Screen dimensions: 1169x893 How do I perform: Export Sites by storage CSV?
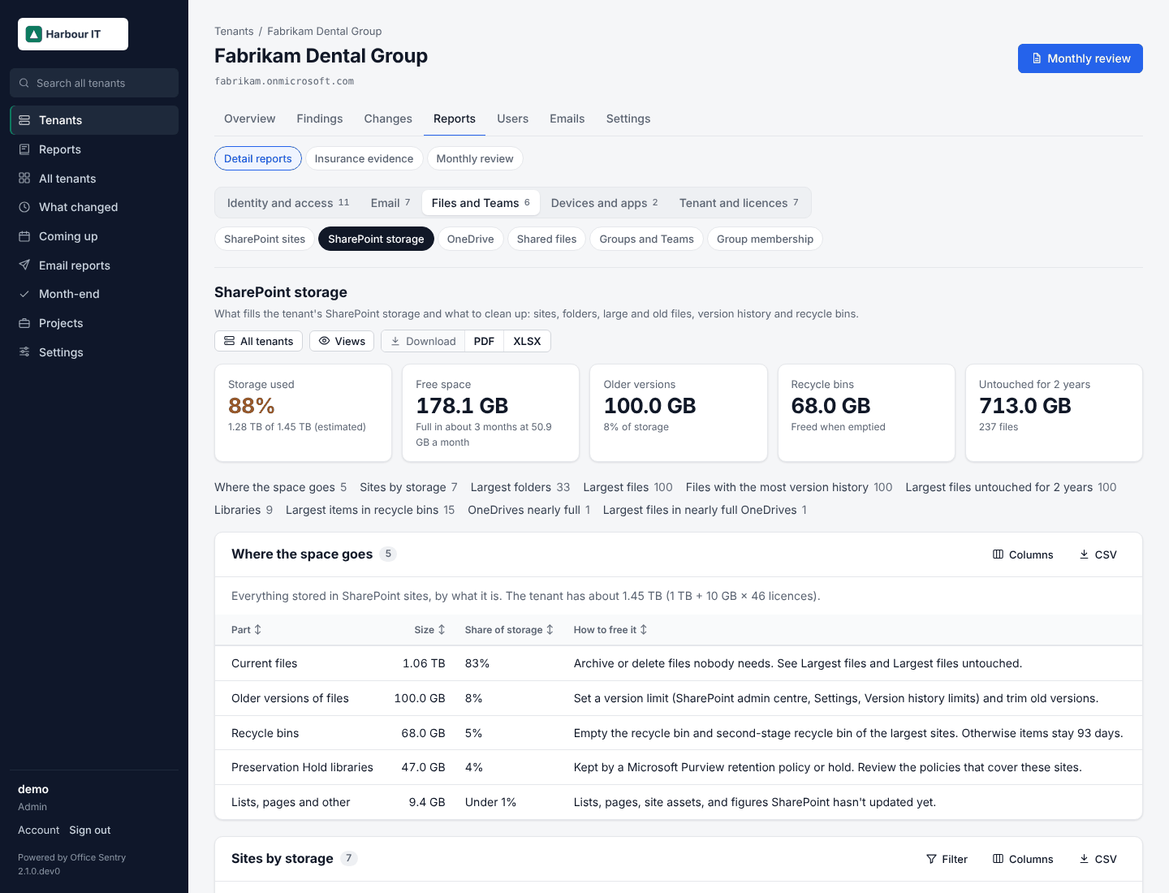click(1098, 859)
